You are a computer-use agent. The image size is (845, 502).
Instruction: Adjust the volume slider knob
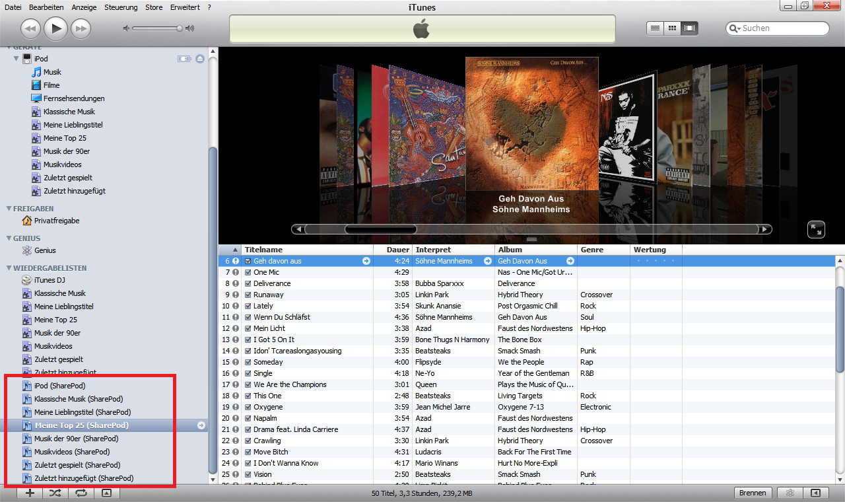[x=179, y=28]
